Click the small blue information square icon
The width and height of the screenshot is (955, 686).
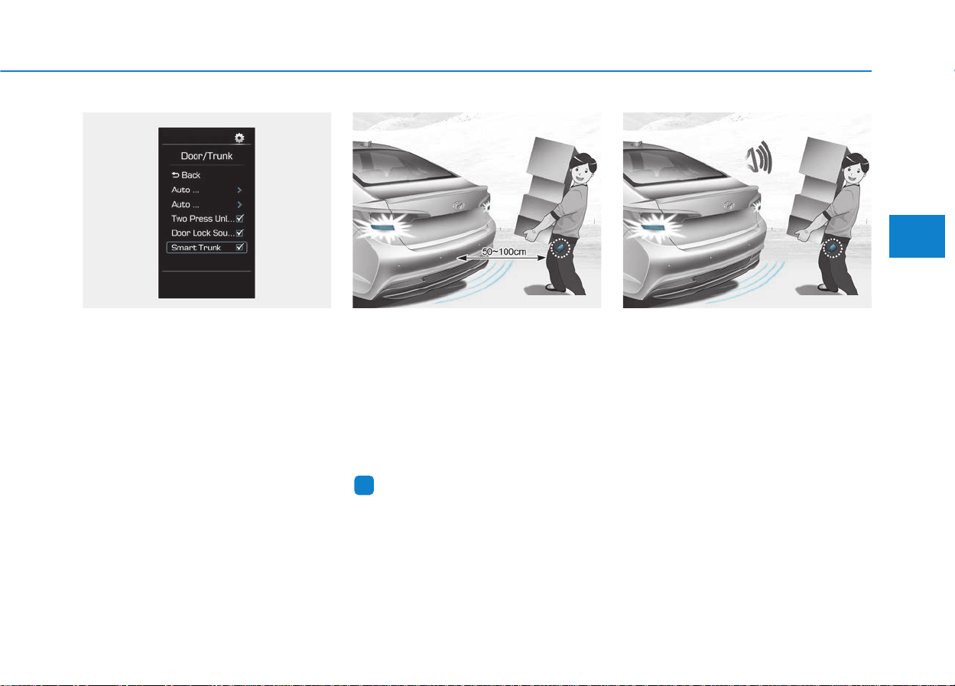[363, 486]
